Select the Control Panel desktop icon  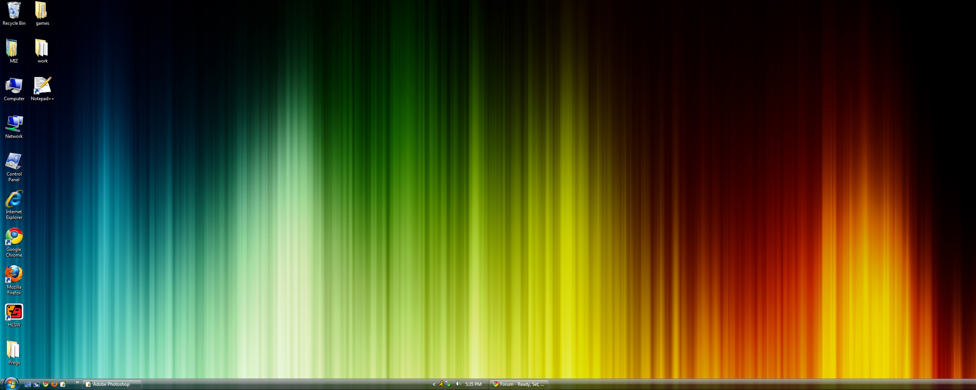coord(14,167)
